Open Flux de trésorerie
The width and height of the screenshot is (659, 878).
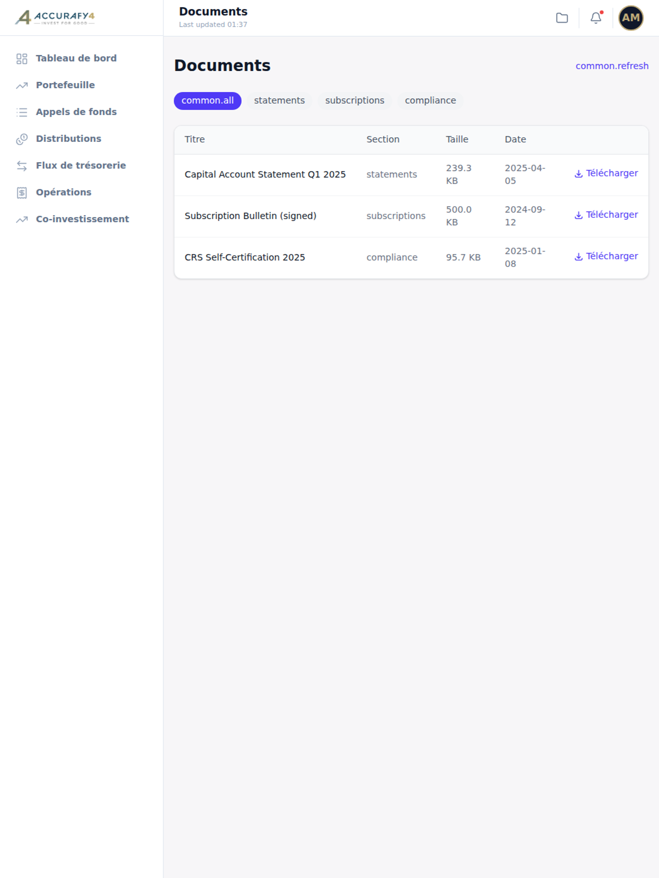click(81, 166)
